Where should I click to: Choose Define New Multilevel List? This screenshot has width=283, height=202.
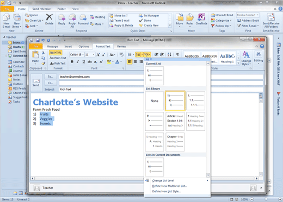(x=169, y=186)
